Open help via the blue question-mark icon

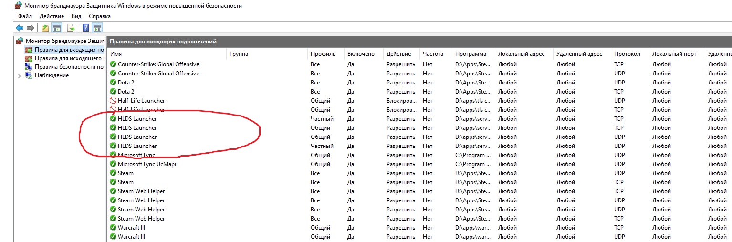(86, 28)
